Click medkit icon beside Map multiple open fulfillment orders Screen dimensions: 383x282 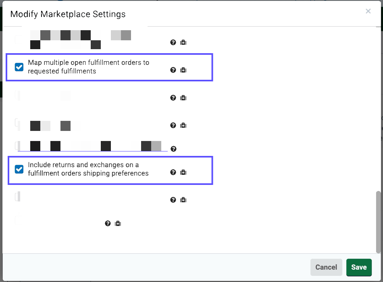point(183,70)
